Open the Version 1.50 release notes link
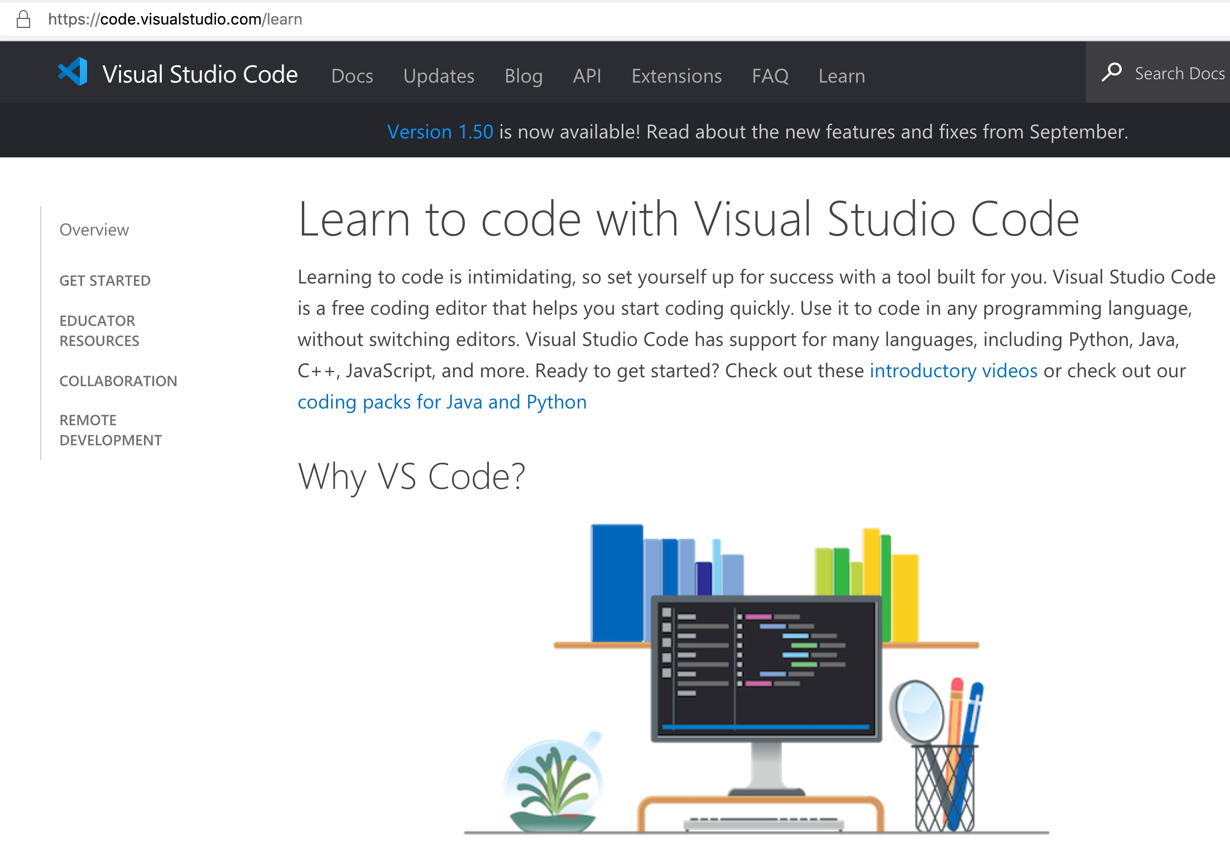This screenshot has height=865, width=1230. pos(440,132)
